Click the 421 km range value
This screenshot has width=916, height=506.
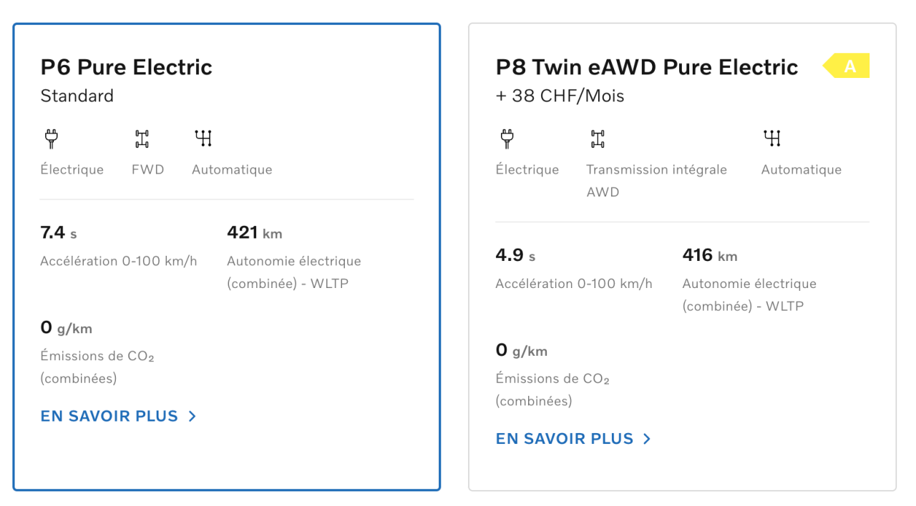254,232
